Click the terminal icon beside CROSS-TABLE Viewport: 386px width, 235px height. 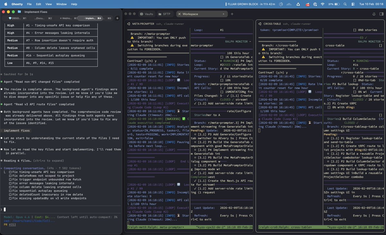click(x=260, y=24)
